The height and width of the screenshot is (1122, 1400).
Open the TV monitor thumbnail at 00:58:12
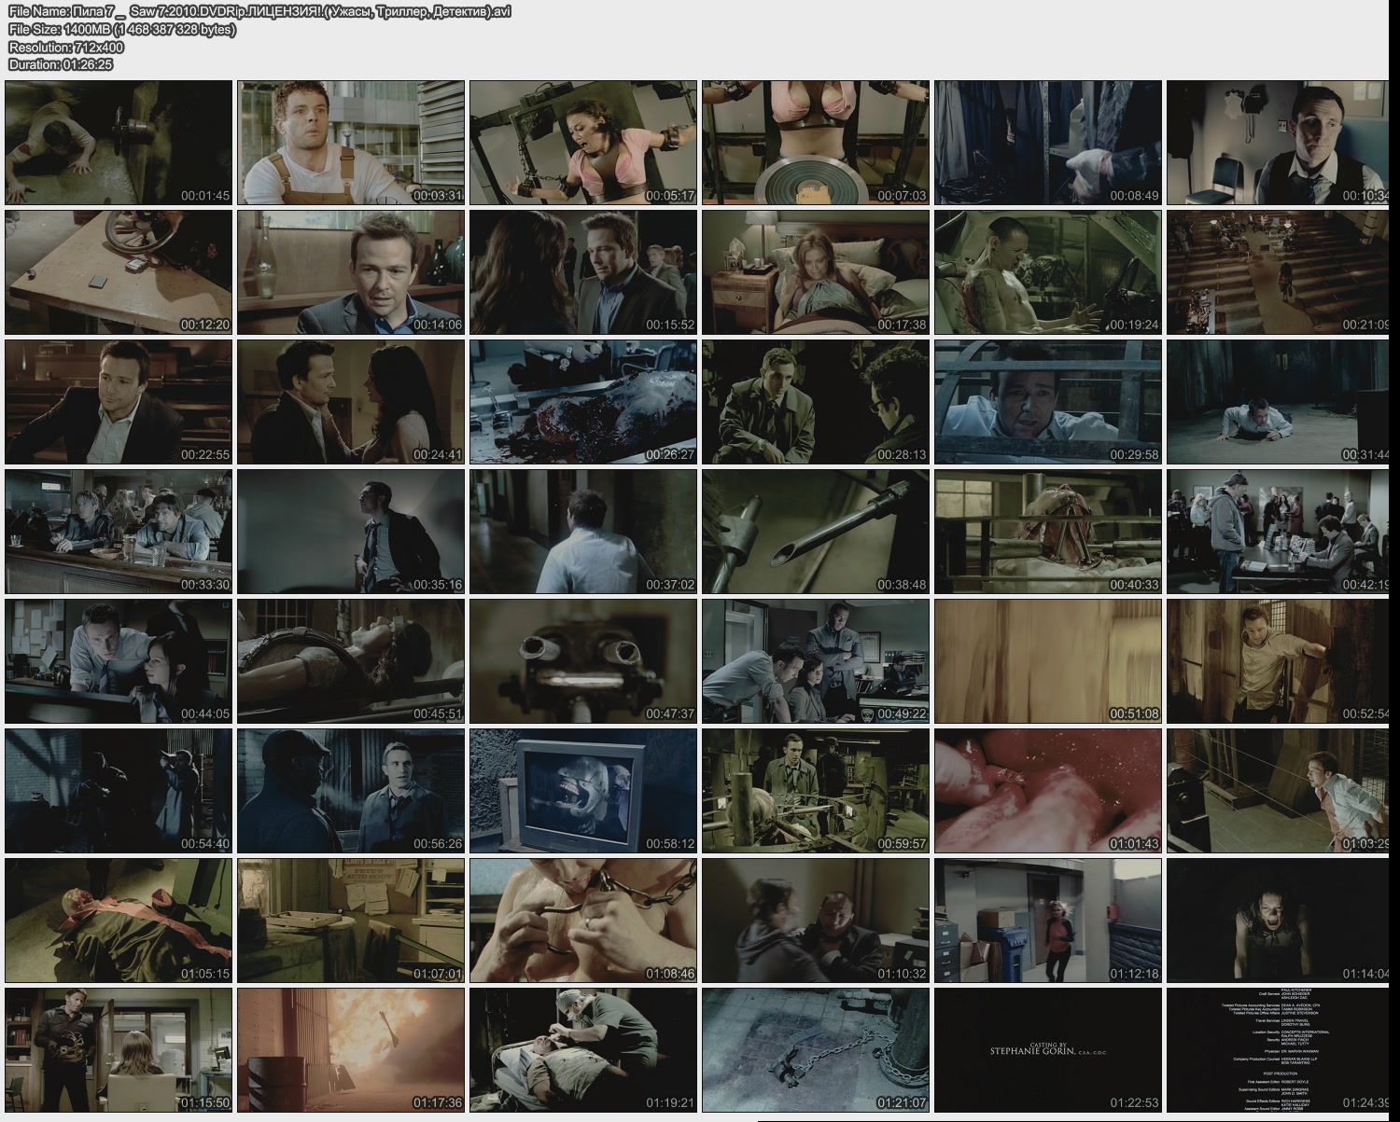pos(583,791)
